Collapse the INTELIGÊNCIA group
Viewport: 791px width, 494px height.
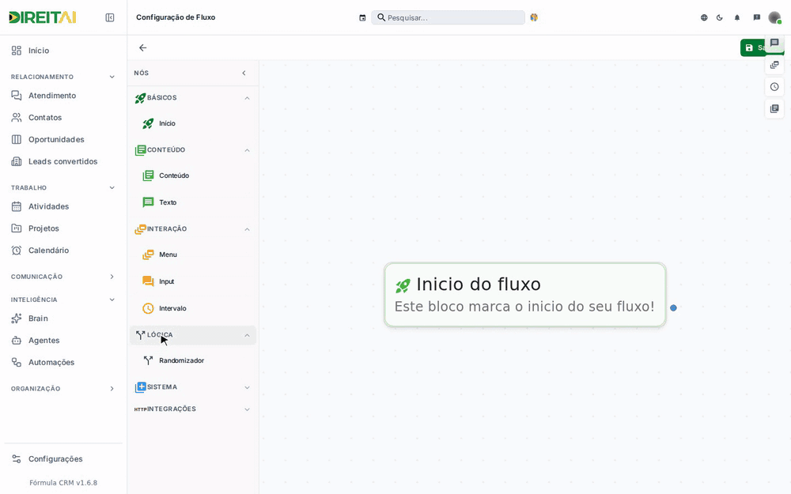click(x=112, y=300)
